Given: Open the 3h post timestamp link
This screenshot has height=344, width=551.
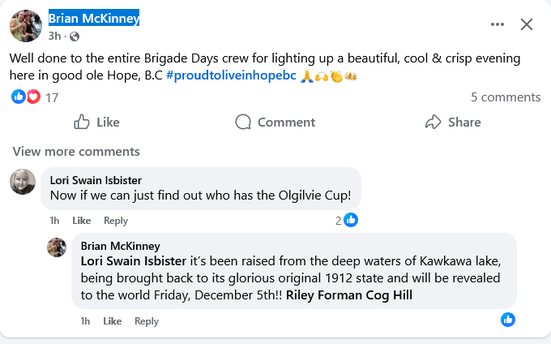Looking at the screenshot, I should pyautogui.click(x=54, y=37).
